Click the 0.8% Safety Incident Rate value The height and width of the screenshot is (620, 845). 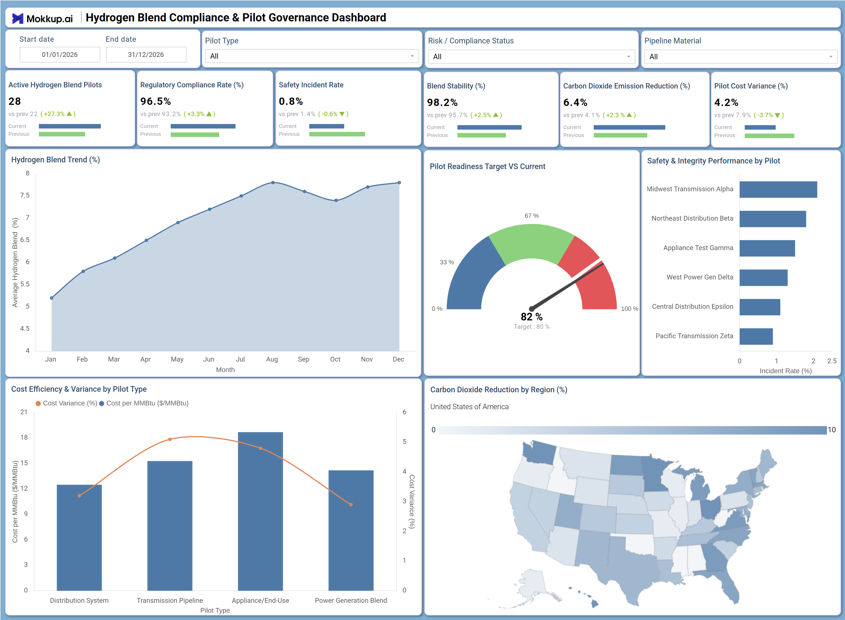coord(291,101)
